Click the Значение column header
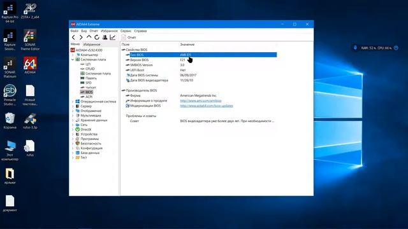Viewport: 408px width, 229px height. point(187,45)
